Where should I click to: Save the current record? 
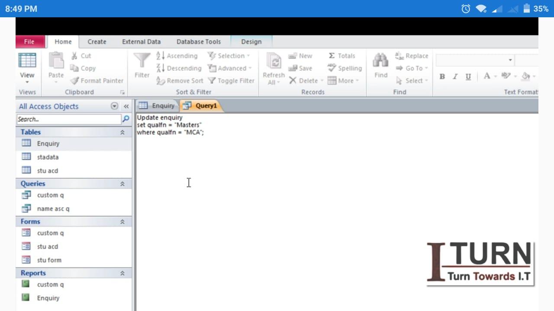pyautogui.click(x=300, y=68)
